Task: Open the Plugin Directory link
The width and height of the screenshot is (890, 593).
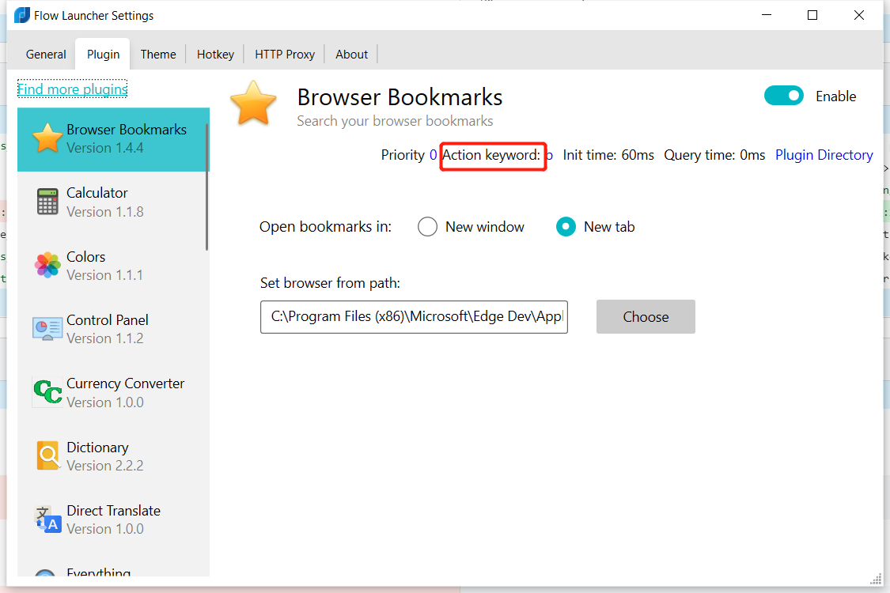Action: pyautogui.click(x=824, y=155)
